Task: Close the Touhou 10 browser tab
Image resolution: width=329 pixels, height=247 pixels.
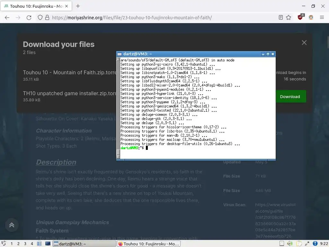Action: click(67, 6)
